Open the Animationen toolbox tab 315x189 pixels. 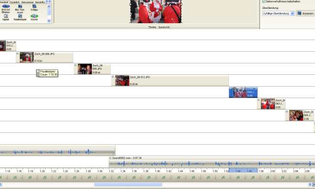coord(28,2)
